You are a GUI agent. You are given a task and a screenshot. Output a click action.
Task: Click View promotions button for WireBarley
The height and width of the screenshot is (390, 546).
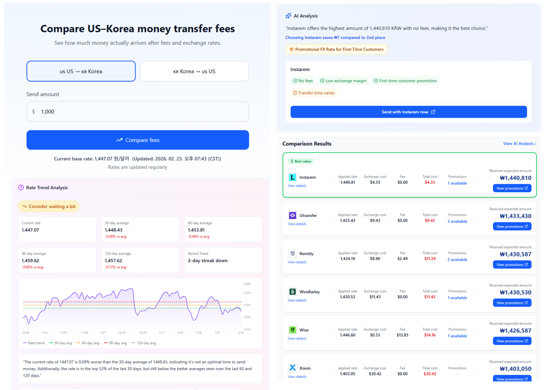pyautogui.click(x=512, y=303)
